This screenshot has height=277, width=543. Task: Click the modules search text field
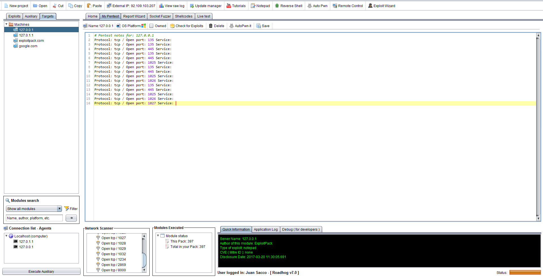[34, 218]
